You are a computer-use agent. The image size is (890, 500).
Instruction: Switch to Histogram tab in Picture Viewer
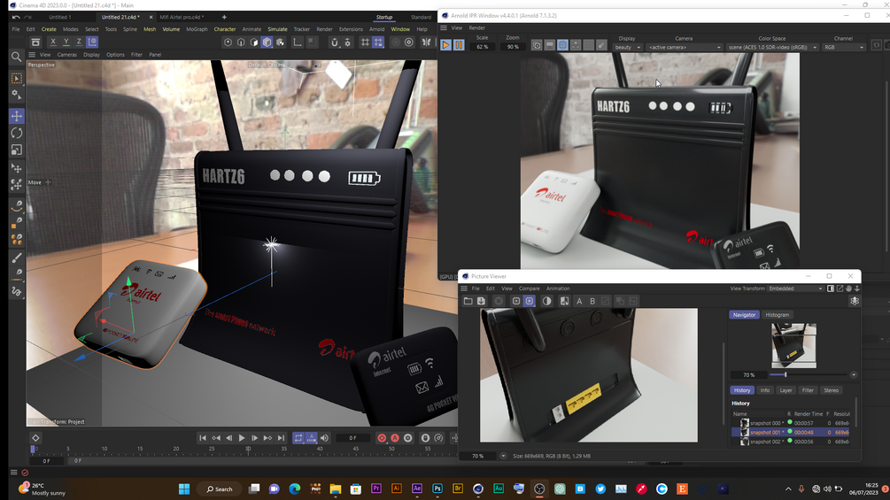tap(777, 315)
